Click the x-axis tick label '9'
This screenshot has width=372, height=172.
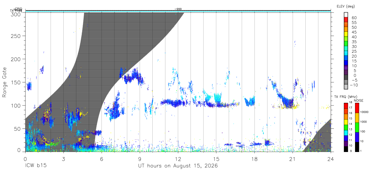pos(140,159)
